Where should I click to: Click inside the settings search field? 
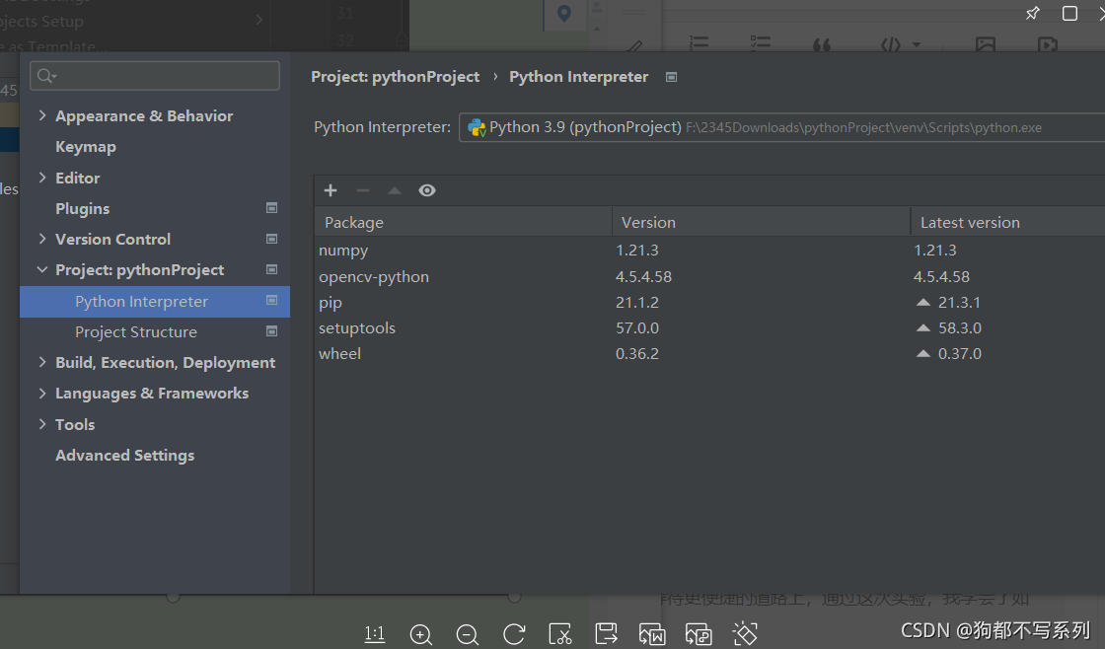pos(154,75)
